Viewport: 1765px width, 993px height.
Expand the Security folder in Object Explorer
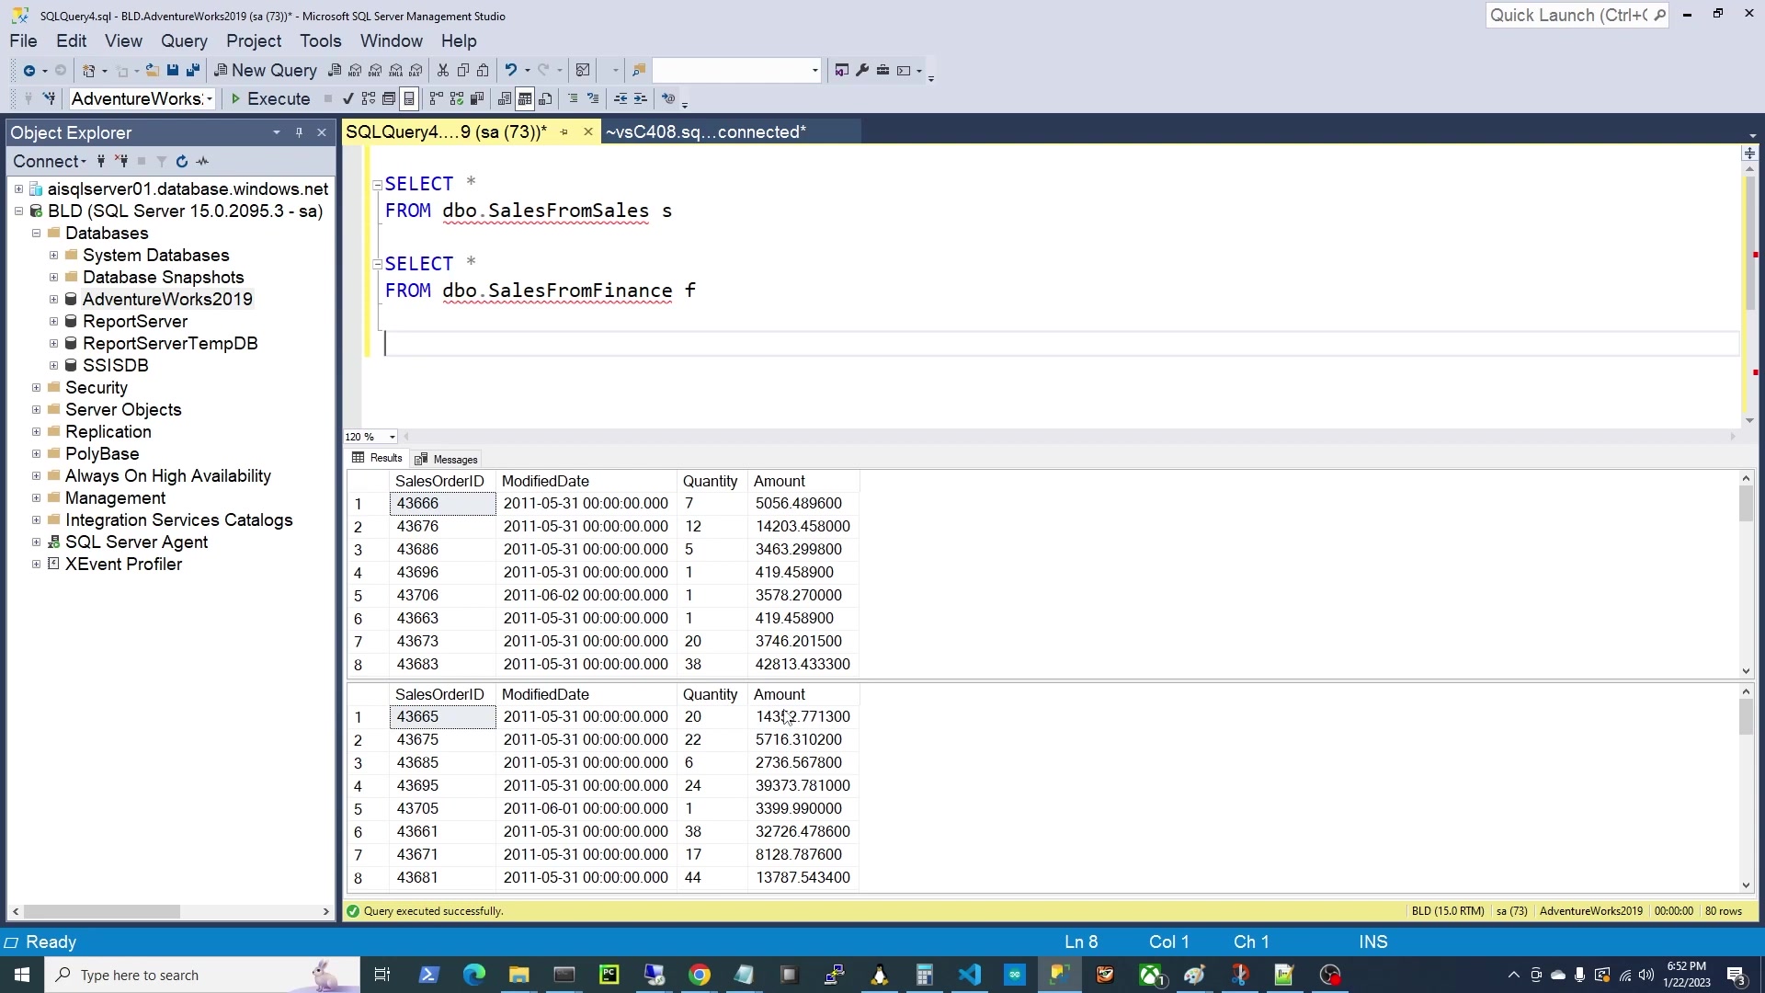pos(37,387)
